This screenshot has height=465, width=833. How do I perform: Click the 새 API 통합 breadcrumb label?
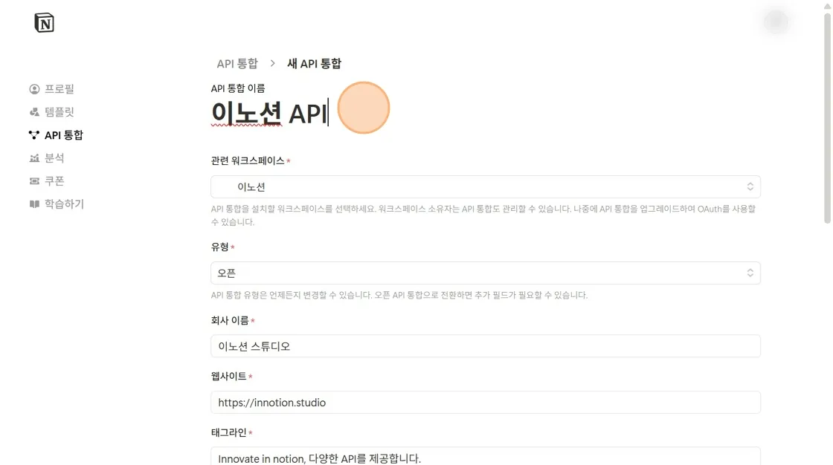314,64
